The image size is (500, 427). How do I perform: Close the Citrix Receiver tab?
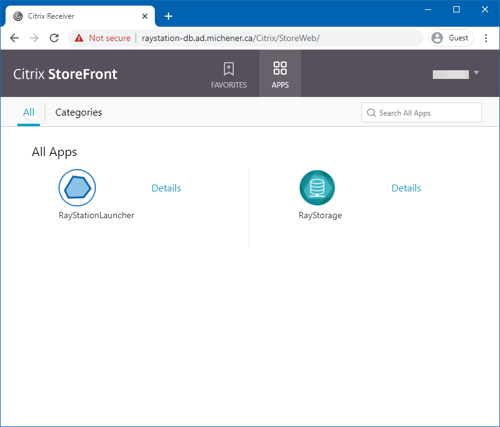click(x=145, y=16)
